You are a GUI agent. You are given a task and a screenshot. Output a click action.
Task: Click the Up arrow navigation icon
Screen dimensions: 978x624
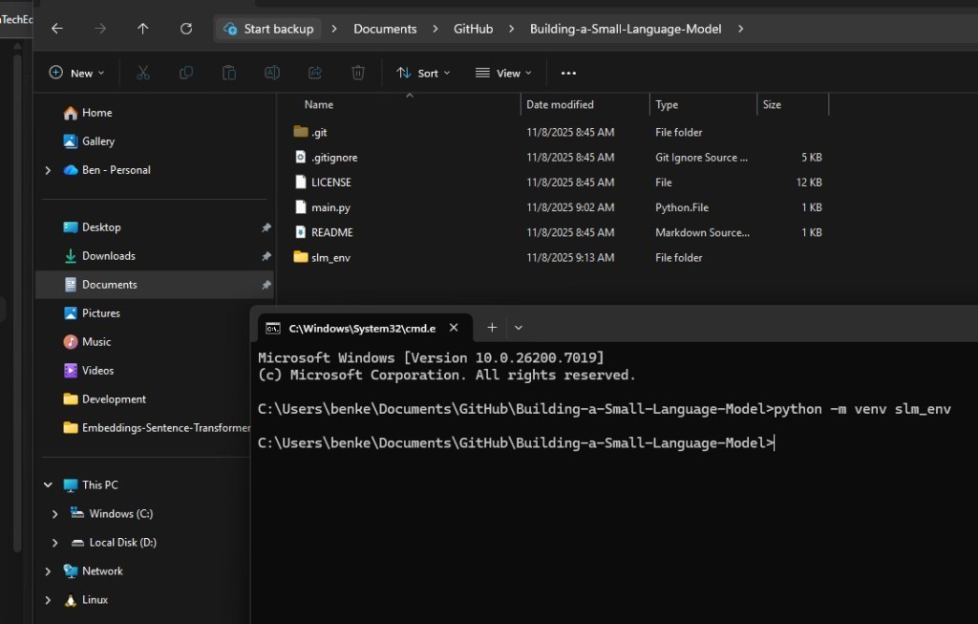[x=142, y=29]
